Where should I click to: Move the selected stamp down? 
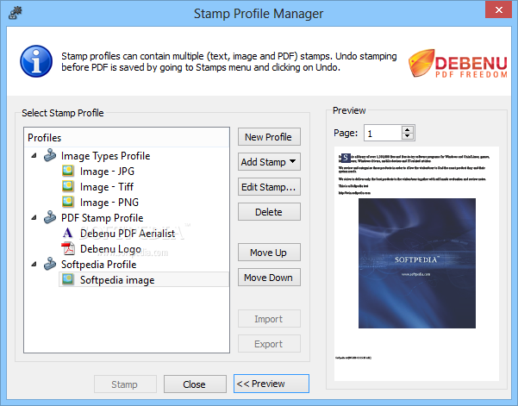[x=269, y=278]
